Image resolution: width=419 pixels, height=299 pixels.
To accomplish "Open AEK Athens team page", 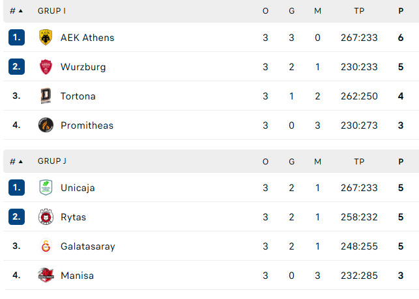I will (x=87, y=38).
